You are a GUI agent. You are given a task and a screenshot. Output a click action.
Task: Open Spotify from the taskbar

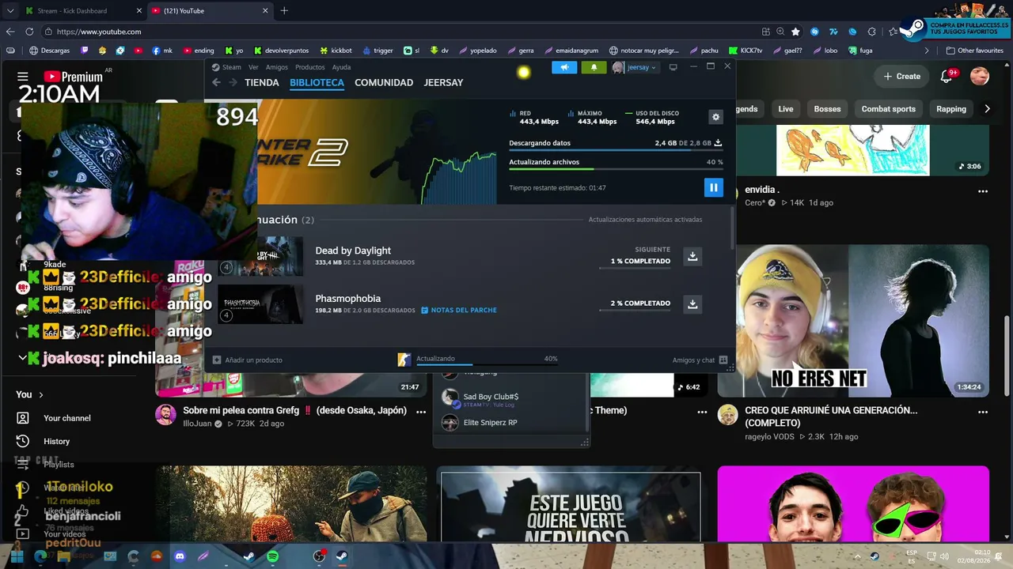[272, 556]
